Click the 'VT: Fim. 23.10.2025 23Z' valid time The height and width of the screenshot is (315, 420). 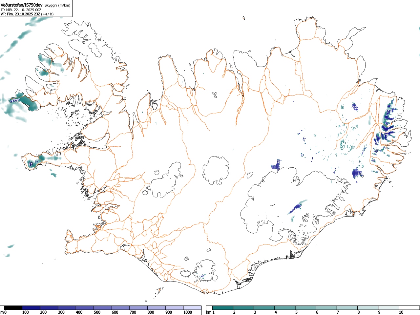point(20,14)
